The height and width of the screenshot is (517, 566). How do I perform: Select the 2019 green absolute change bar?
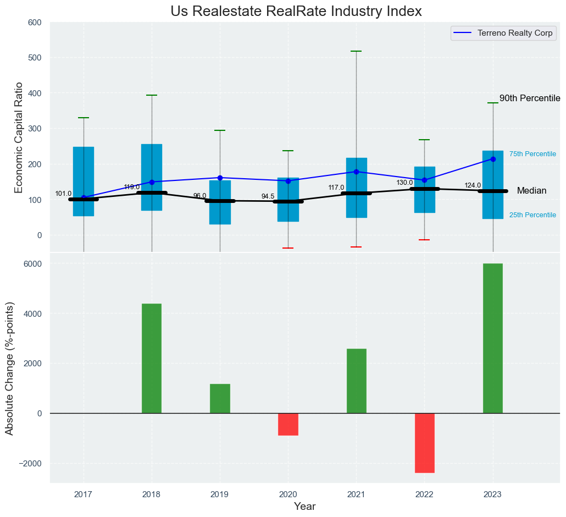pyautogui.click(x=220, y=398)
